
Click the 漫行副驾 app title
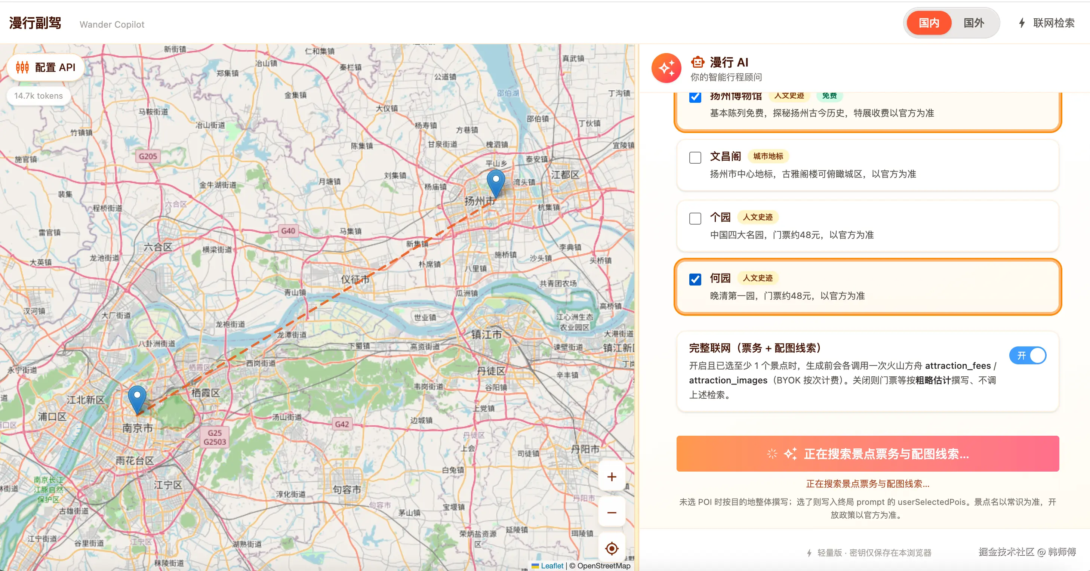(35, 23)
